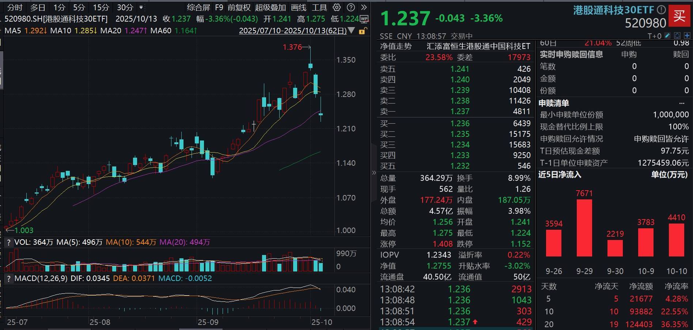The width and height of the screenshot is (693, 330).
Task: Open the WP mini-window icon near 低1.224
Action: pyautogui.click(x=364, y=19)
